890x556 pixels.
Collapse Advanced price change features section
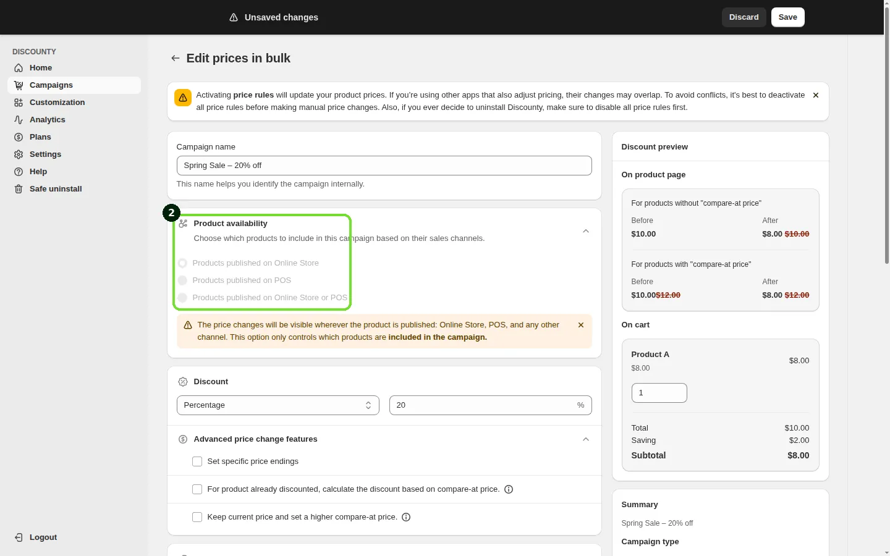[586, 439]
